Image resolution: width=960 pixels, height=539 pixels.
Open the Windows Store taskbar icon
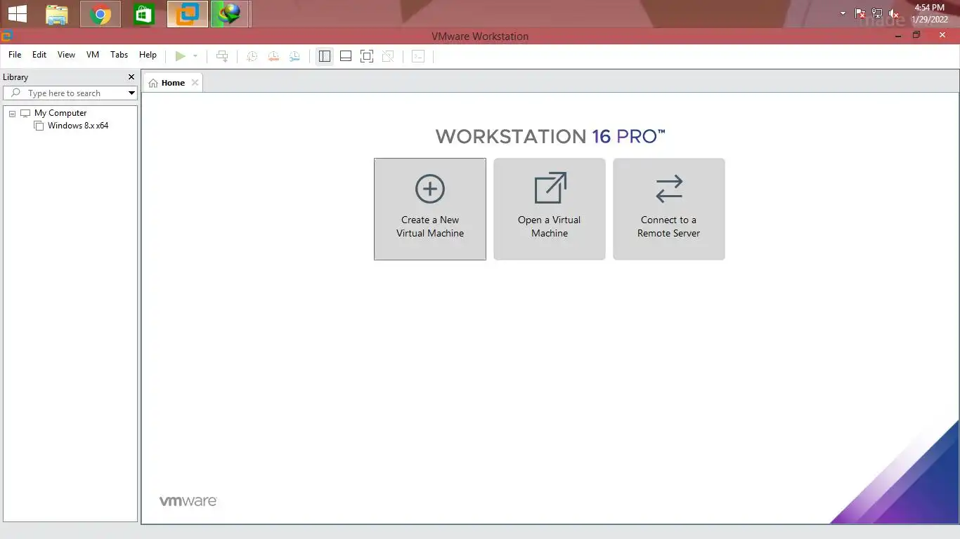pos(144,14)
